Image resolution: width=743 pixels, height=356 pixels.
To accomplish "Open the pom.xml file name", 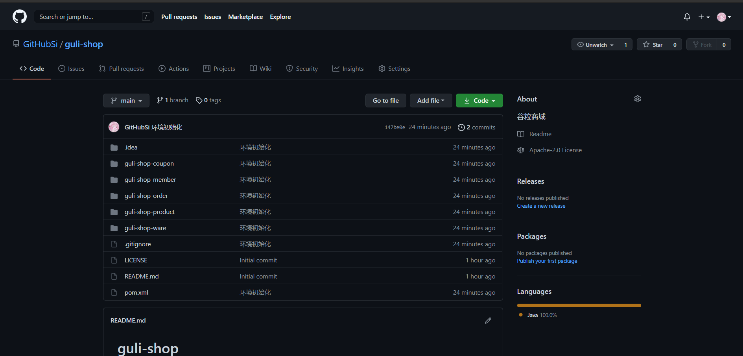I will pos(136,293).
